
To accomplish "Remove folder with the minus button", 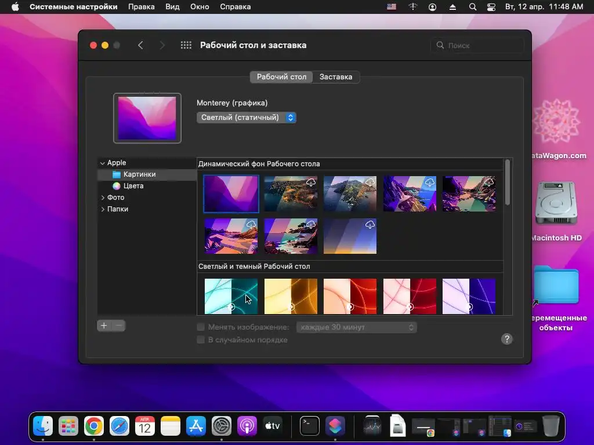I will pos(118,326).
